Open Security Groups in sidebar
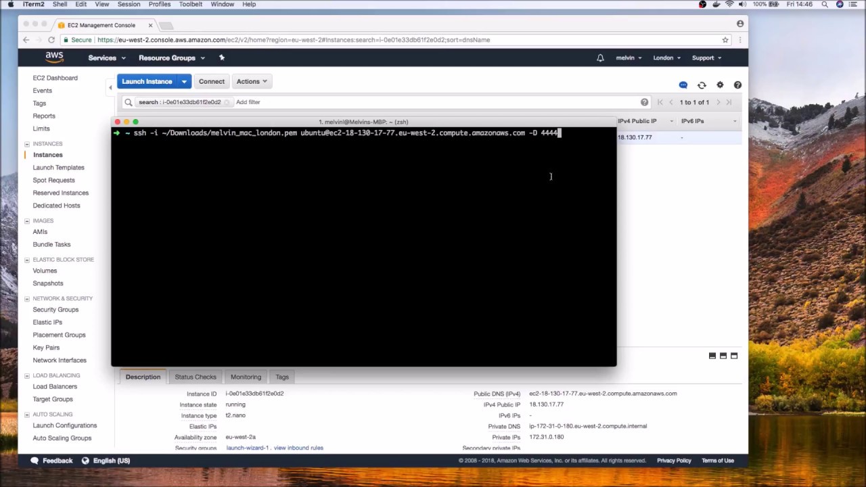The height and width of the screenshot is (487, 866). click(x=55, y=310)
